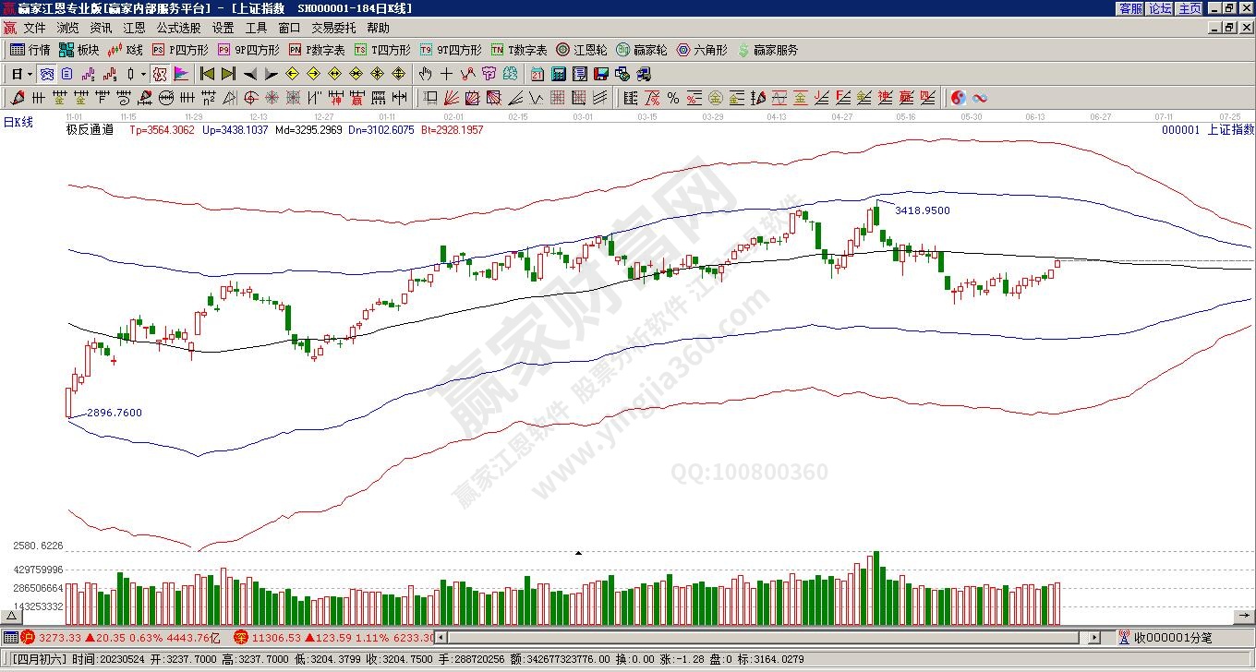Screen dimensions: 1256x672
Task: Open the 公式选股 menu
Action: [178, 29]
